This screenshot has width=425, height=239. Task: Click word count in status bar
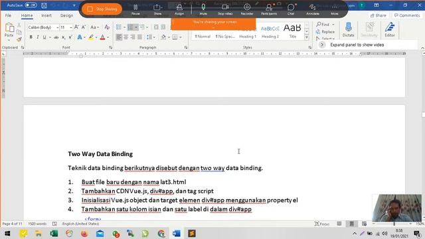pos(37,224)
